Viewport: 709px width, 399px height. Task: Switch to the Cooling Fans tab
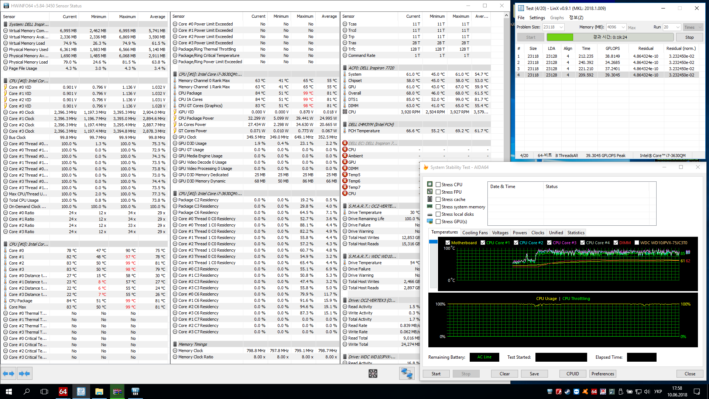click(475, 233)
